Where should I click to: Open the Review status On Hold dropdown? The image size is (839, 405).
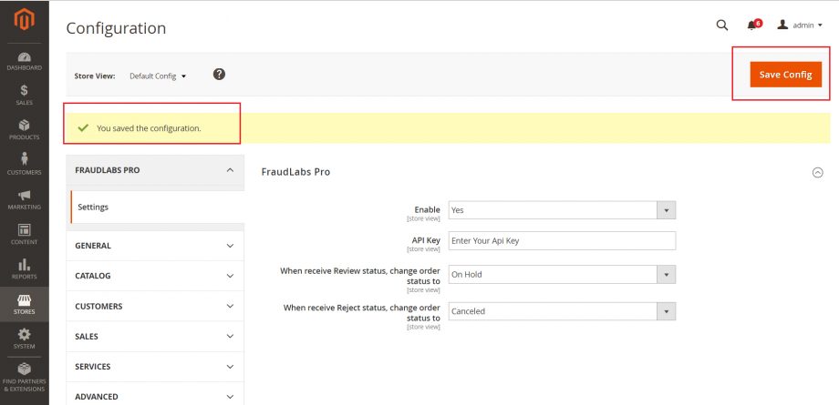pyautogui.click(x=562, y=274)
